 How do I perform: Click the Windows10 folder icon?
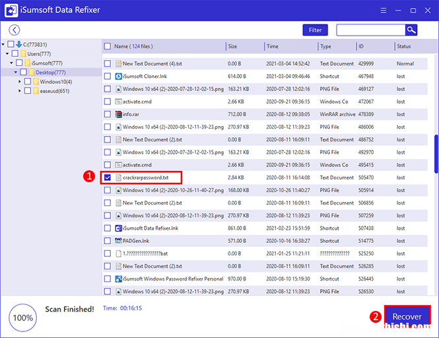coord(36,81)
